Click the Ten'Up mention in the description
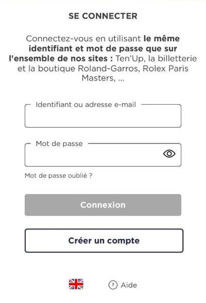The image size is (206, 303). click(x=130, y=58)
